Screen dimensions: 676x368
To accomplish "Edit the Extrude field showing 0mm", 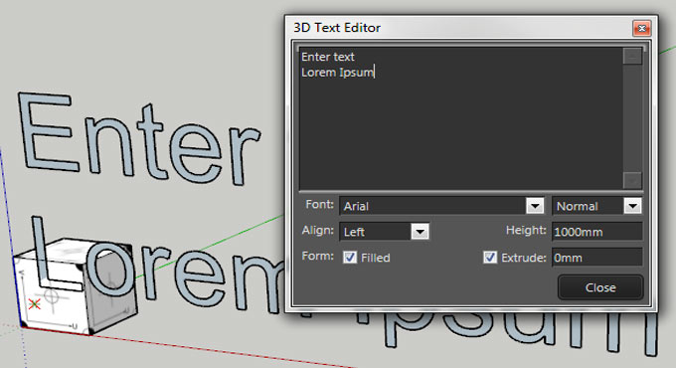I will [x=597, y=258].
